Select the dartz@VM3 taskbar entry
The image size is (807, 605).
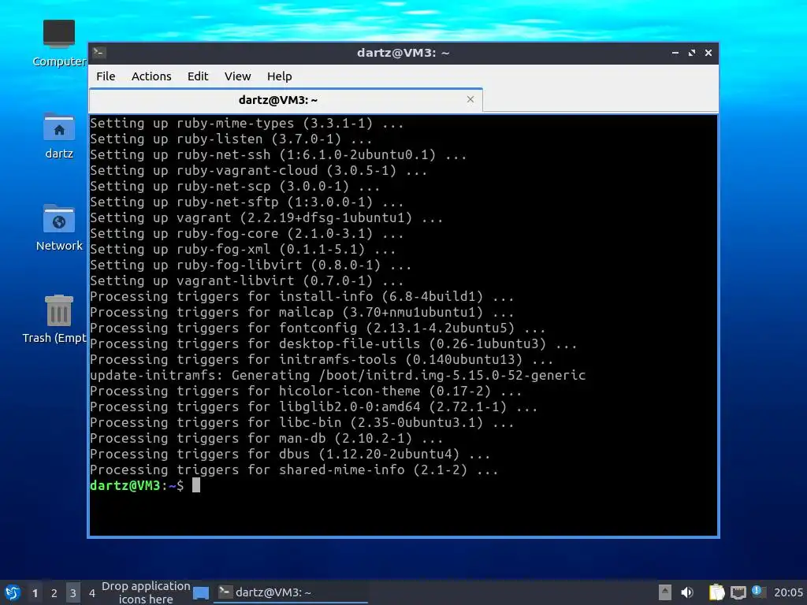(x=291, y=592)
